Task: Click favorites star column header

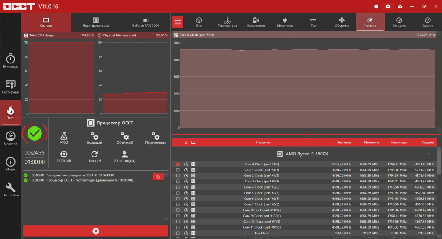Action: (186, 142)
